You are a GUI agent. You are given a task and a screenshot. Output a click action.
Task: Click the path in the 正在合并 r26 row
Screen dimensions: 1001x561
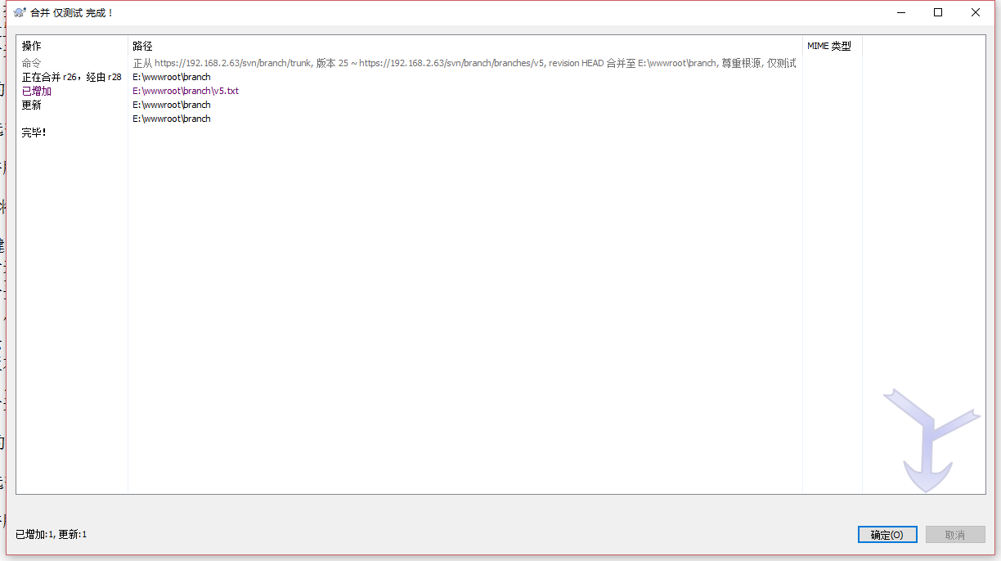tap(172, 77)
